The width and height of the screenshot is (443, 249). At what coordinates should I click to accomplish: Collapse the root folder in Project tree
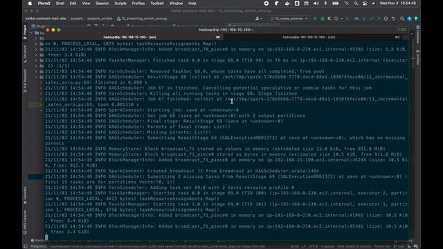click(31, 33)
